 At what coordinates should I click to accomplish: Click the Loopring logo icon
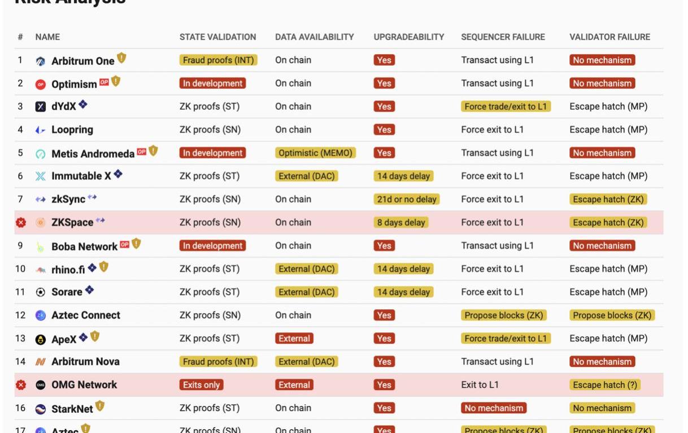click(x=40, y=130)
